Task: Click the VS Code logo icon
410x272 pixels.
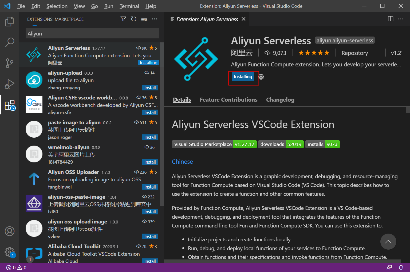Action: point(7,6)
